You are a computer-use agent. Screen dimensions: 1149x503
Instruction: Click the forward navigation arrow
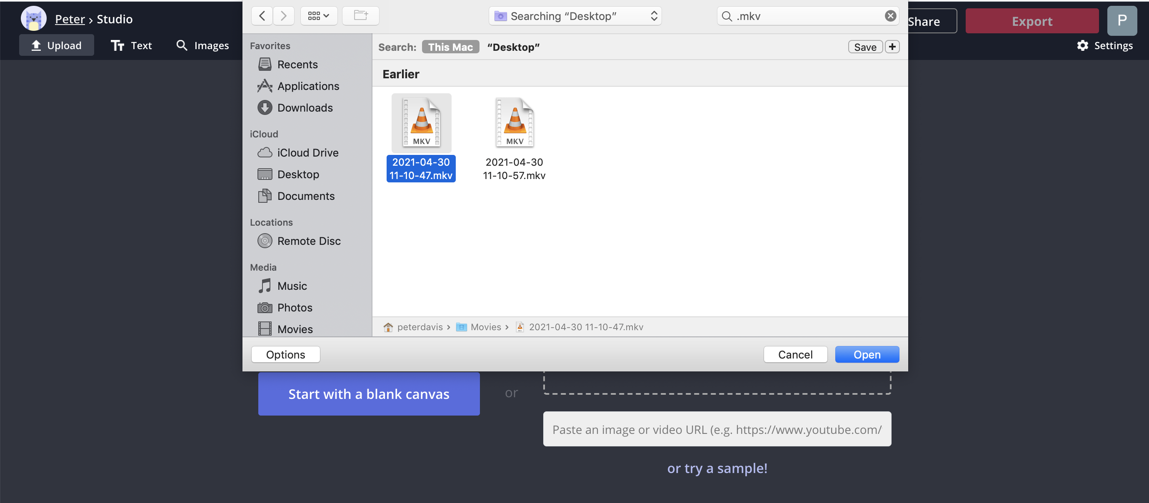click(x=283, y=16)
